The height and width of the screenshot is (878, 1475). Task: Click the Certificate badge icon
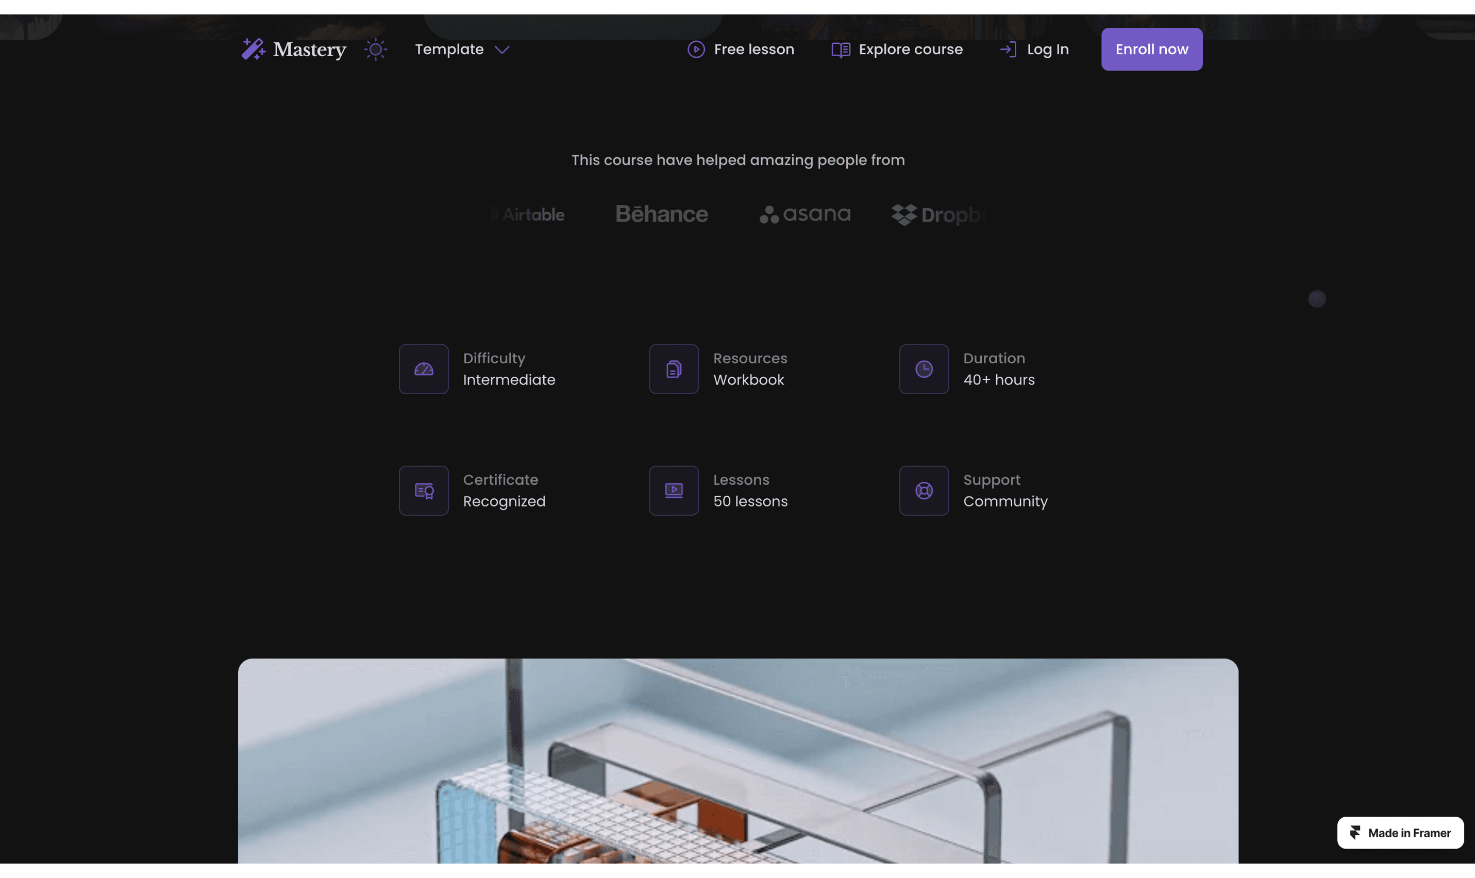pos(424,491)
